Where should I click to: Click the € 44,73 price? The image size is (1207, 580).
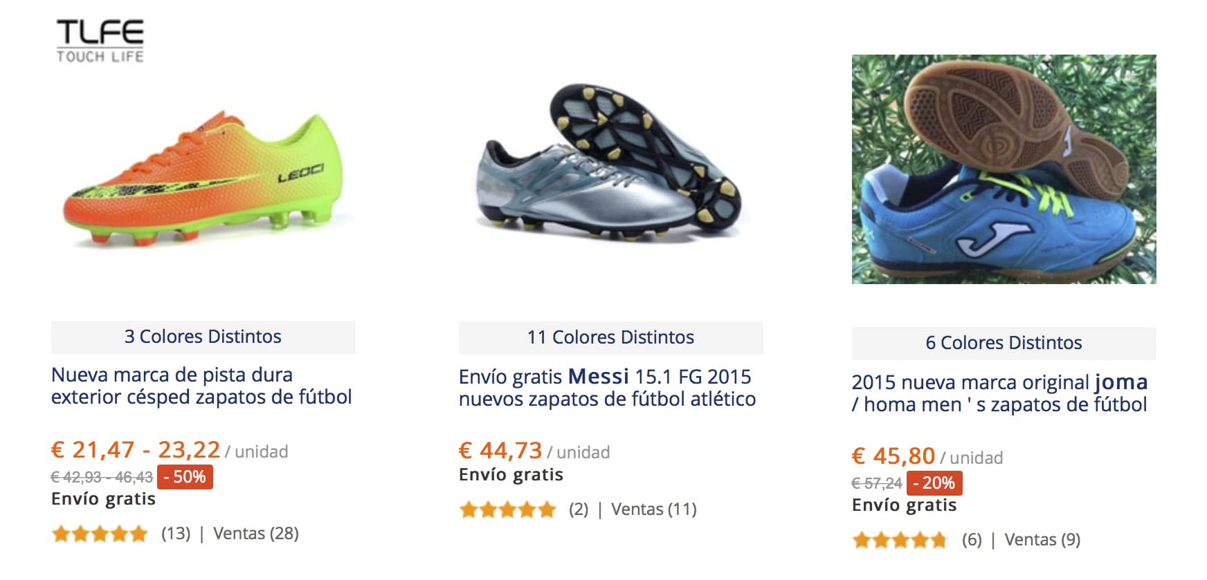point(500,451)
